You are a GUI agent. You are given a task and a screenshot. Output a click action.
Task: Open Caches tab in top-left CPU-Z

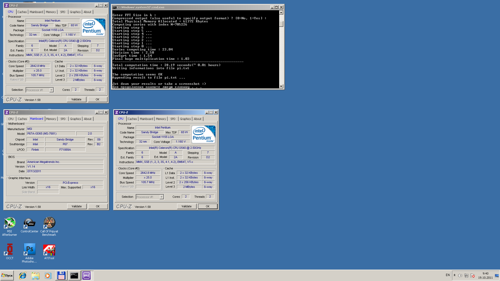click(x=22, y=12)
